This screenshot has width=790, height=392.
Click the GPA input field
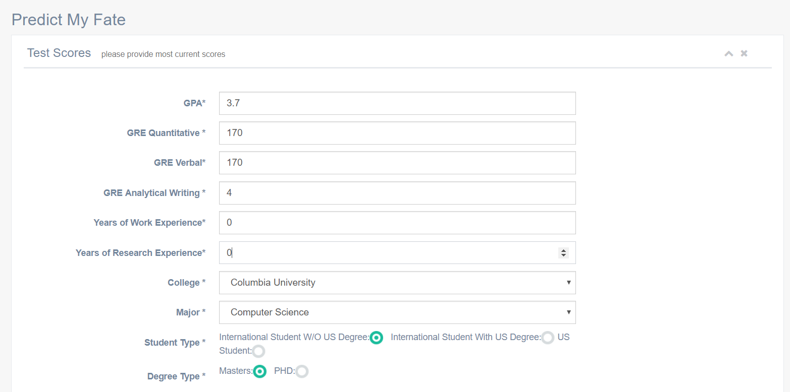pos(397,103)
